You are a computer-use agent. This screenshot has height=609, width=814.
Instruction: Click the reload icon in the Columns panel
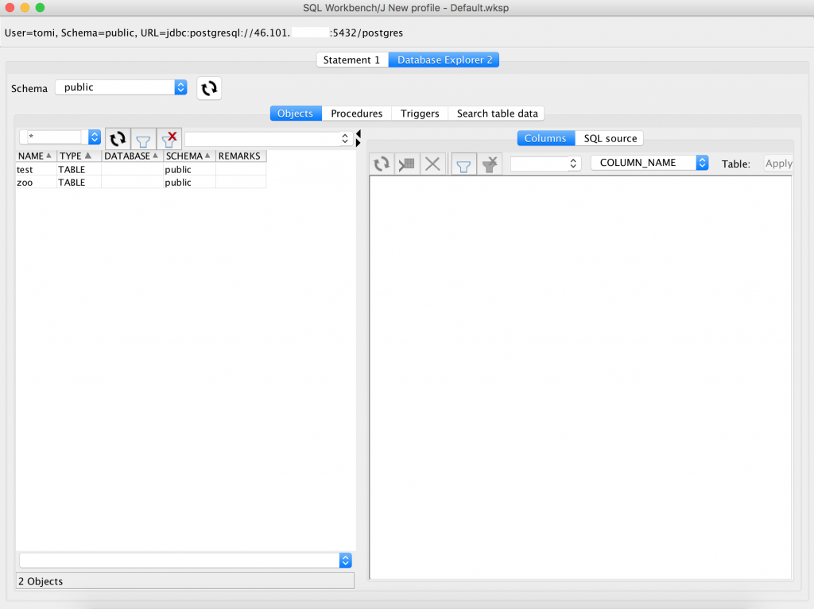point(380,164)
